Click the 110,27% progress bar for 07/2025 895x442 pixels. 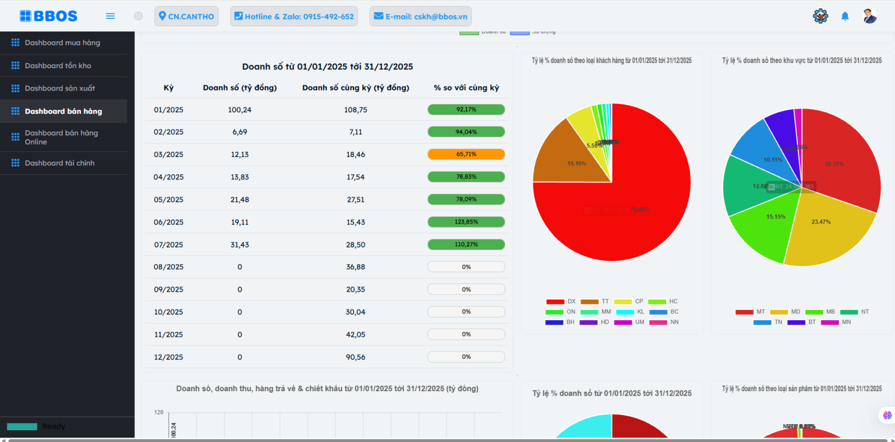[x=466, y=244]
